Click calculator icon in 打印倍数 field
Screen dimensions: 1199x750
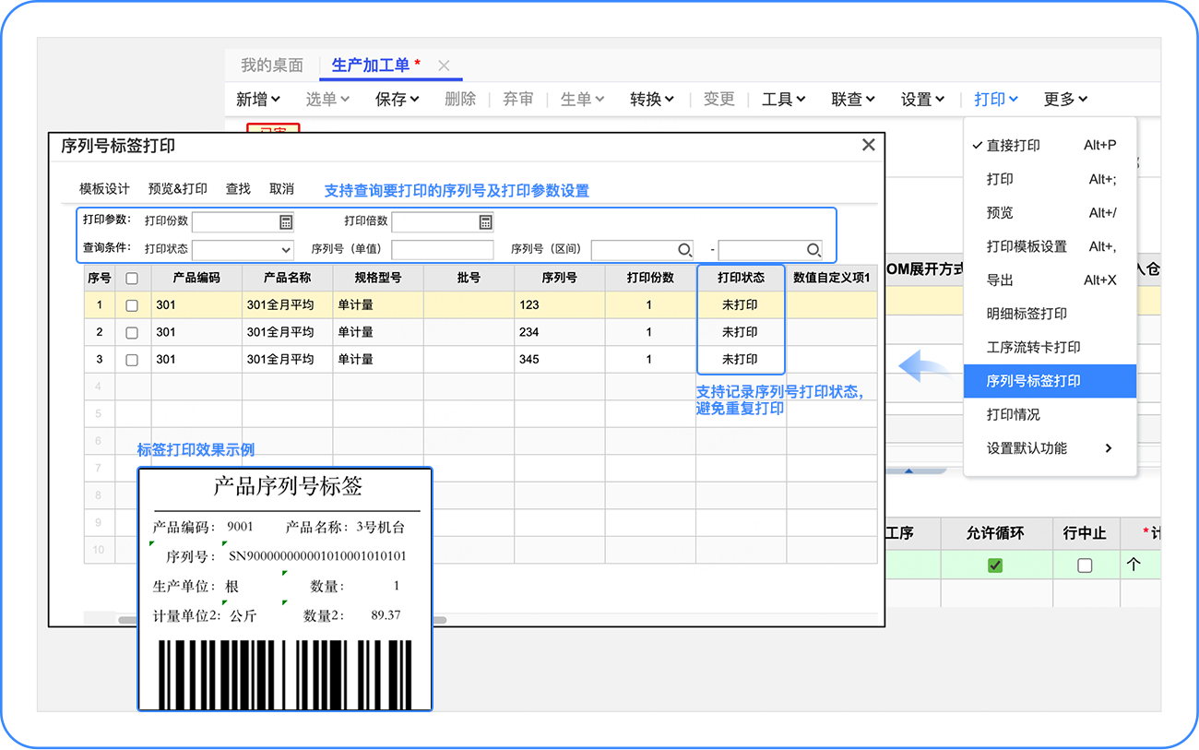(x=485, y=221)
